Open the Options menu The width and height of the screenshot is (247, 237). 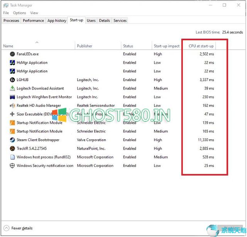20,13
